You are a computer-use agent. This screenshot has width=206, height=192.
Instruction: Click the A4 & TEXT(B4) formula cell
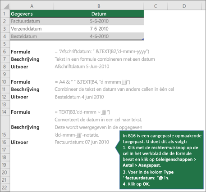92,82
